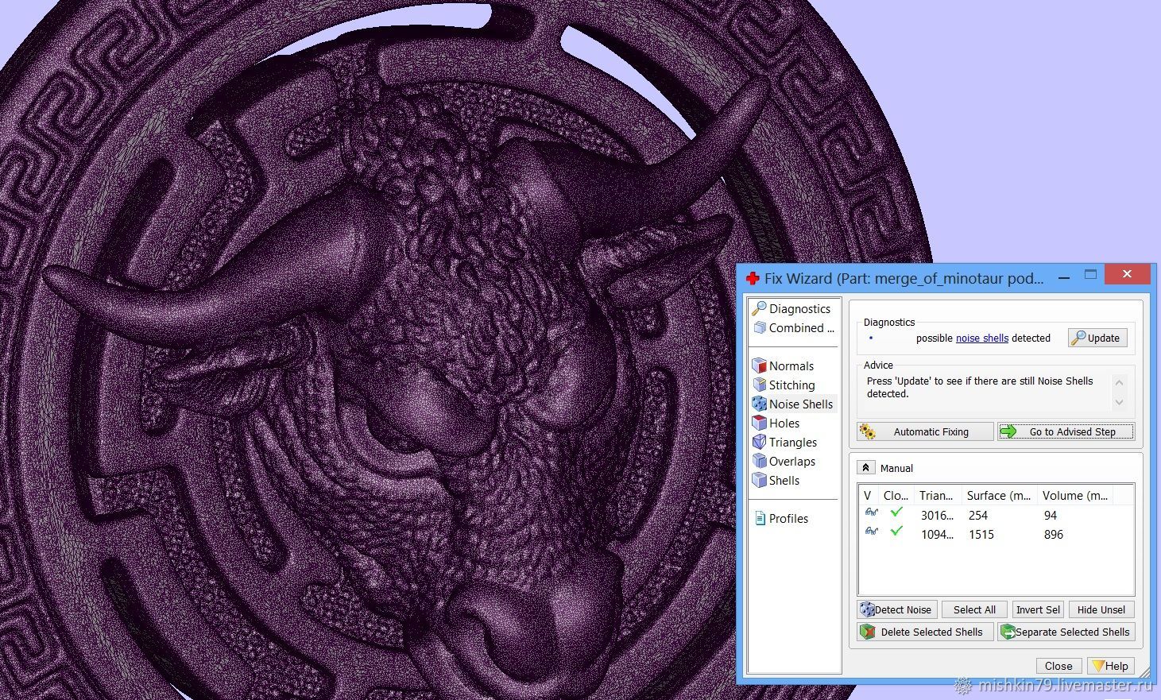Sort by Surface column header

pos(999,495)
